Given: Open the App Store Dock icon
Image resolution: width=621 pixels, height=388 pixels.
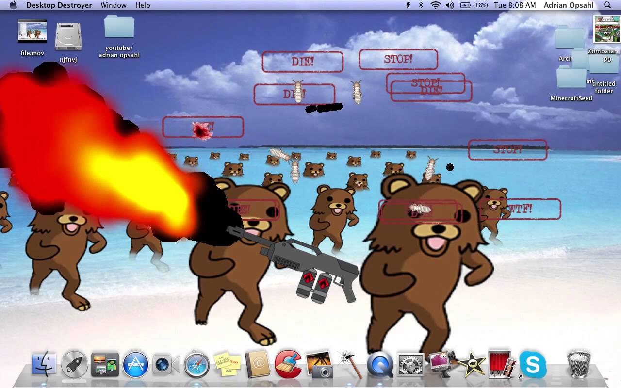Looking at the screenshot, I should (x=135, y=365).
